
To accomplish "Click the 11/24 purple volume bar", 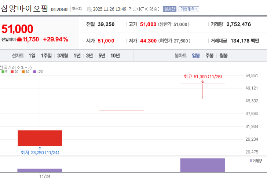I will (40, 170).
